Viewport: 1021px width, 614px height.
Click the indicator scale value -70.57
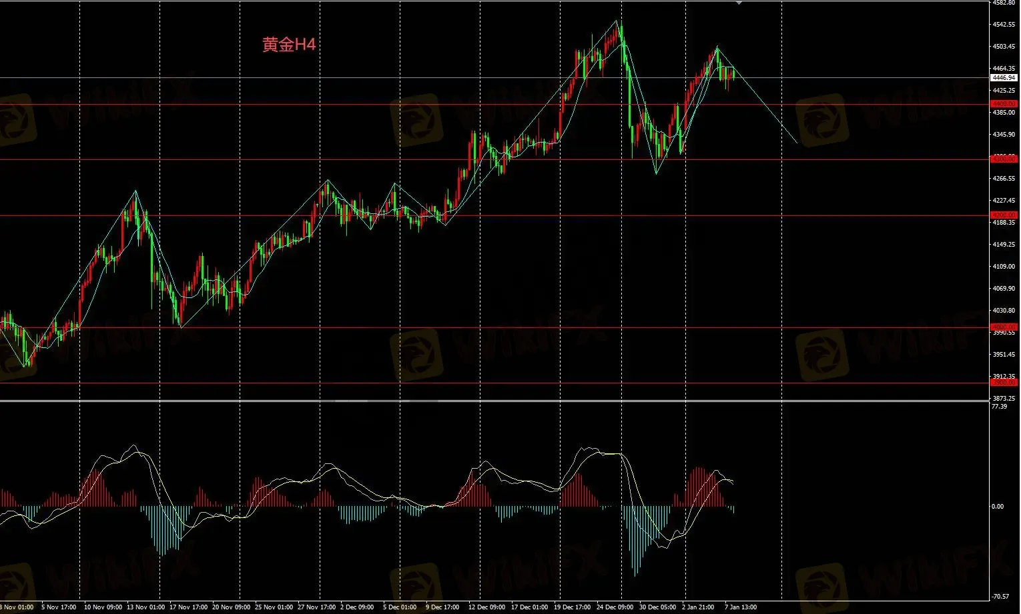pyautogui.click(x=1000, y=597)
